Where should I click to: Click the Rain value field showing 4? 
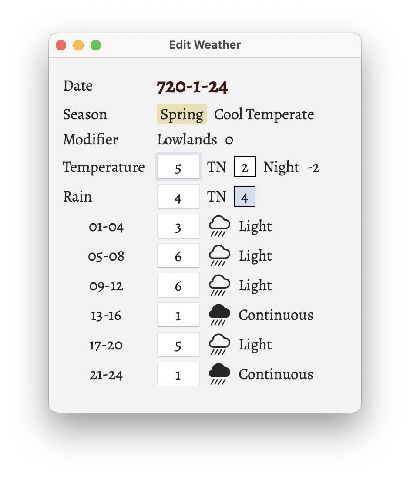tap(178, 196)
